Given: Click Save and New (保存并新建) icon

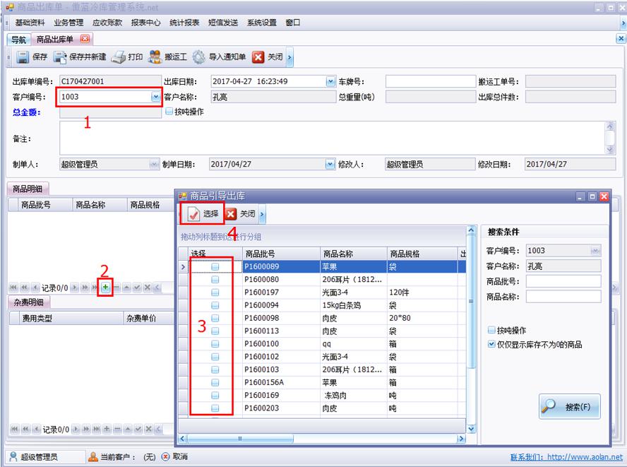Looking at the screenshot, I should (x=61, y=57).
